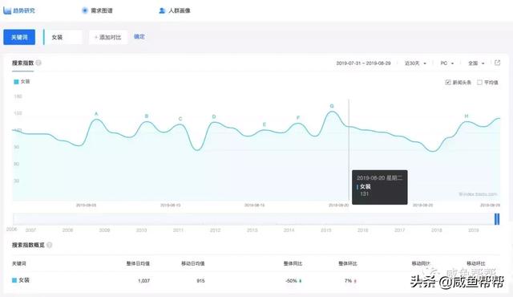Click news marker F on the chart
This screenshot has height=297, width=513.
pyautogui.click(x=298, y=118)
